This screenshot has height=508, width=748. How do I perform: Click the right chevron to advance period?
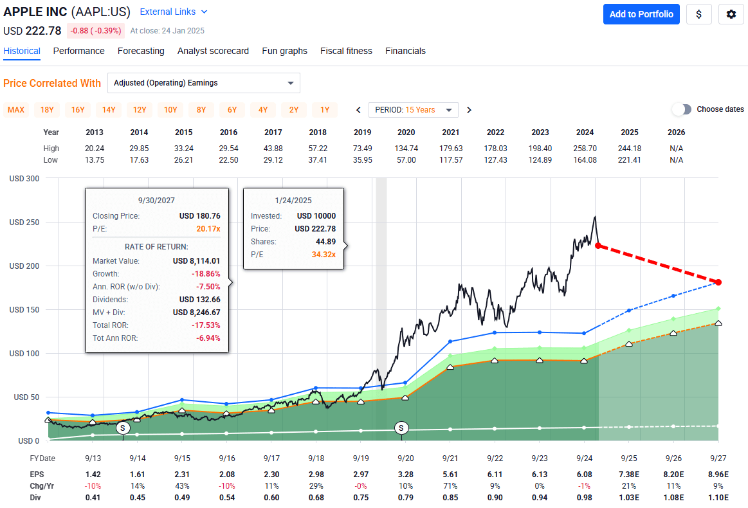pos(469,109)
